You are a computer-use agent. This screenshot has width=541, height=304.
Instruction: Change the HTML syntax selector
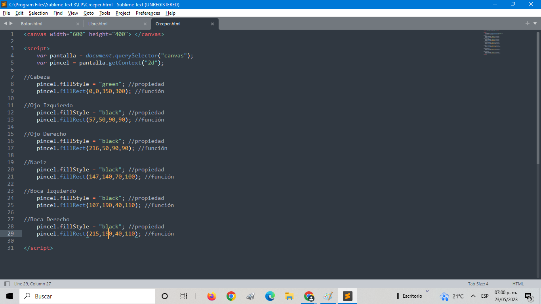518,284
